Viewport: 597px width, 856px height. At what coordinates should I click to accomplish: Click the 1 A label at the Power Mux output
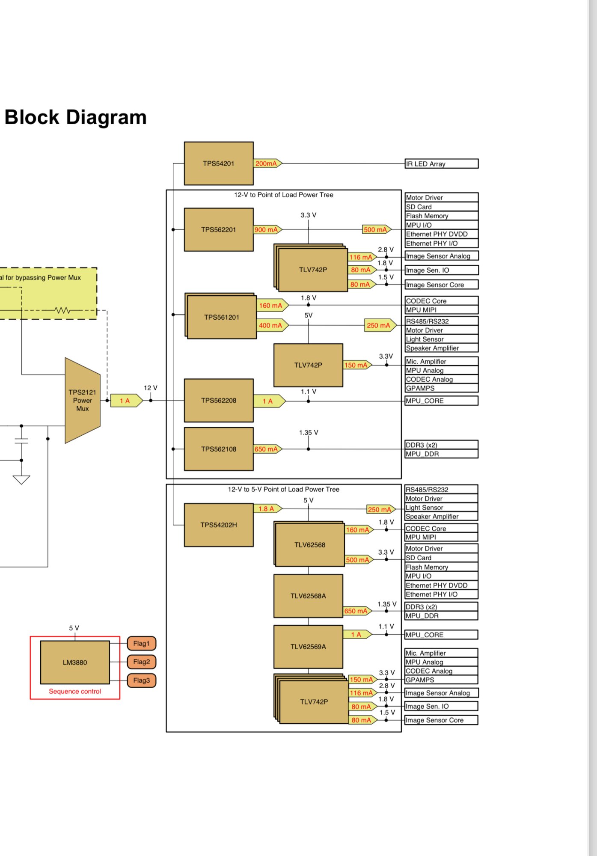tap(126, 401)
